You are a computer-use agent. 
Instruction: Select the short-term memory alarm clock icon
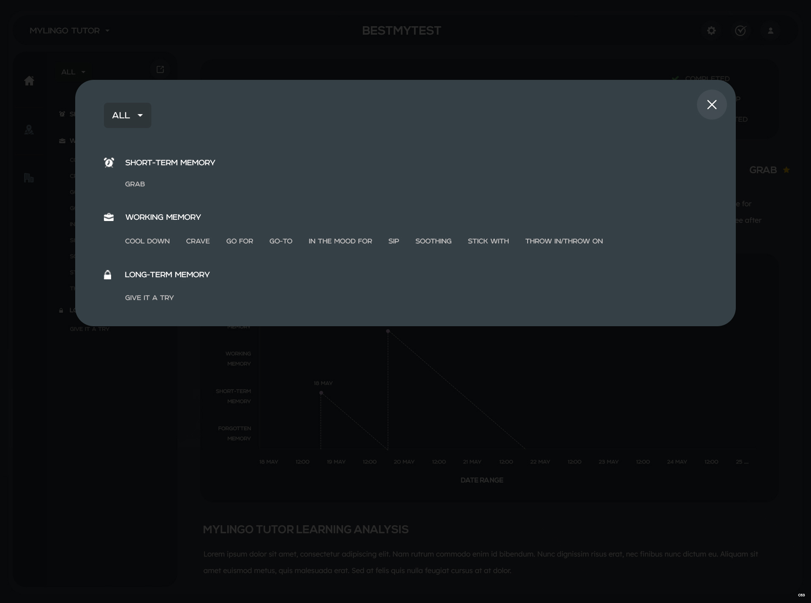click(109, 162)
